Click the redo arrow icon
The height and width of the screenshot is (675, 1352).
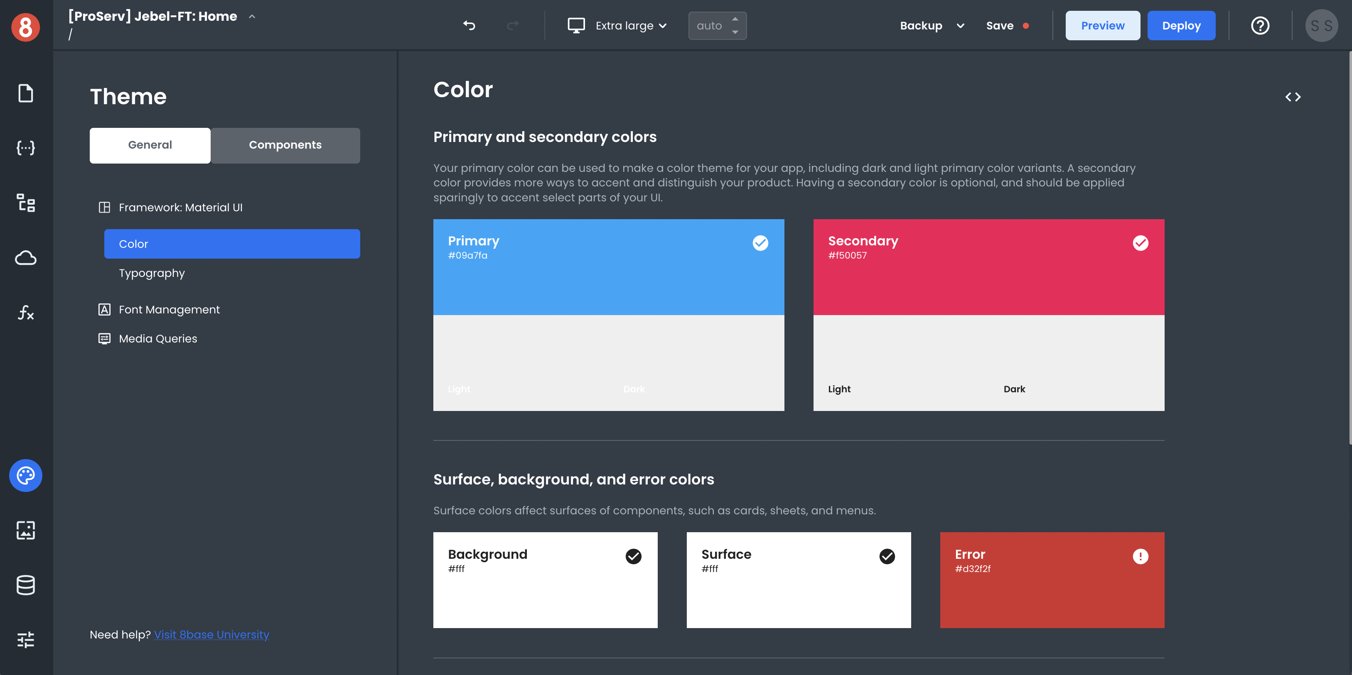tap(512, 25)
